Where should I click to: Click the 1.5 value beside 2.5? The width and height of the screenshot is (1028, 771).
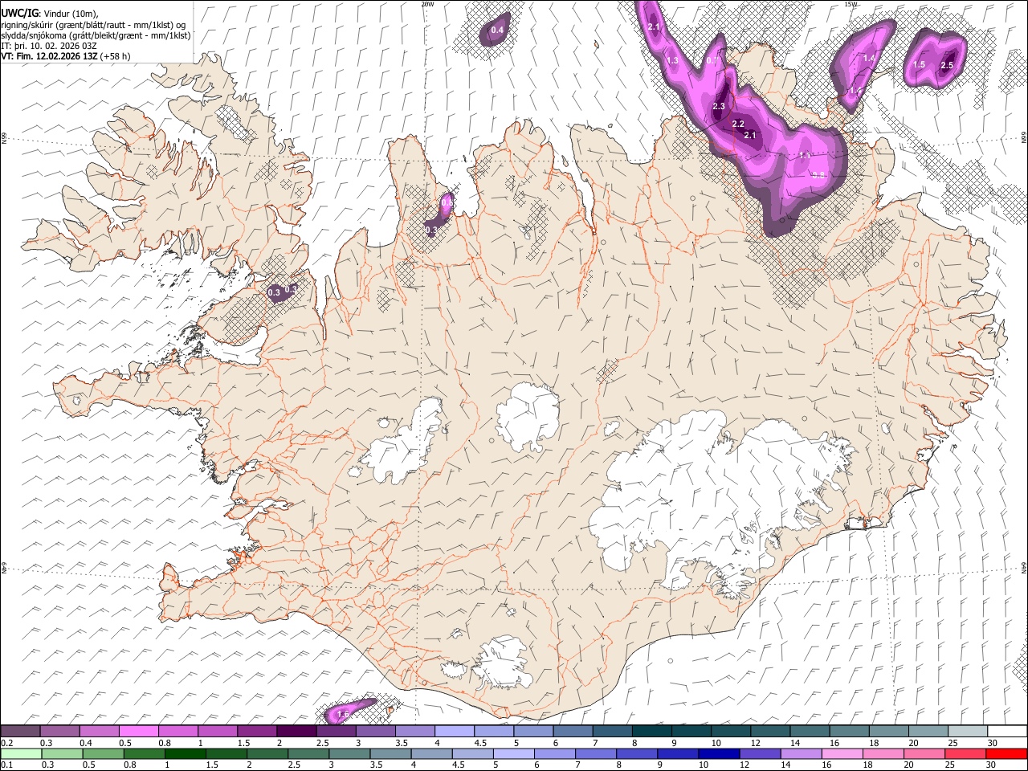(x=920, y=64)
